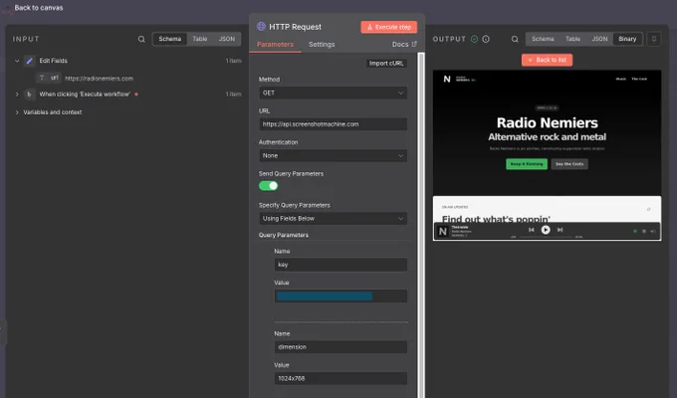The width and height of the screenshot is (677, 398).
Task: Click the Value field with 1024x768
Action: pos(340,378)
